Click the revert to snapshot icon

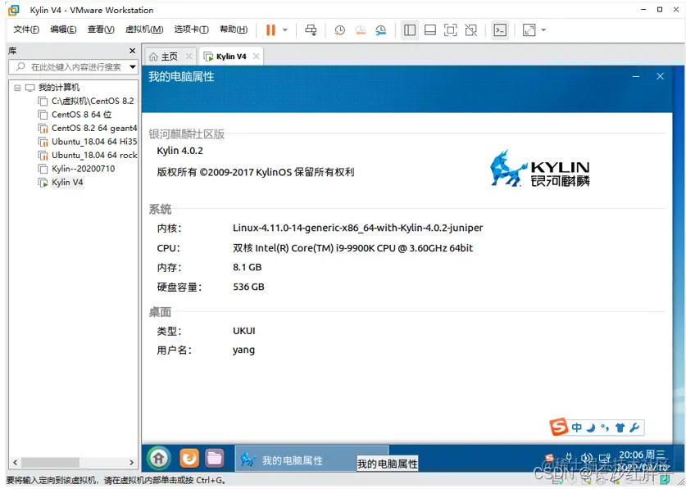(360, 30)
